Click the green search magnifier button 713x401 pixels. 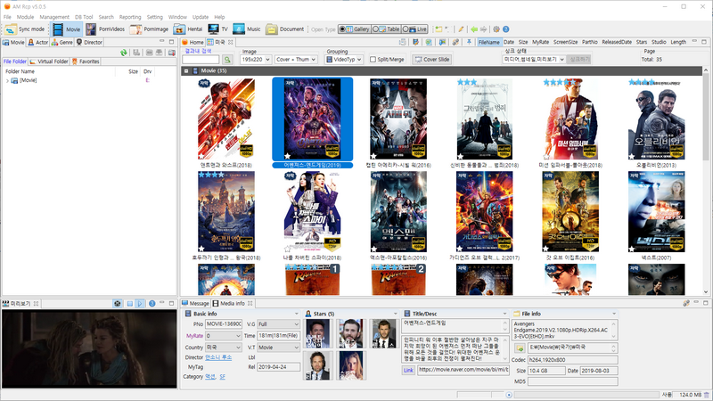tap(227, 60)
